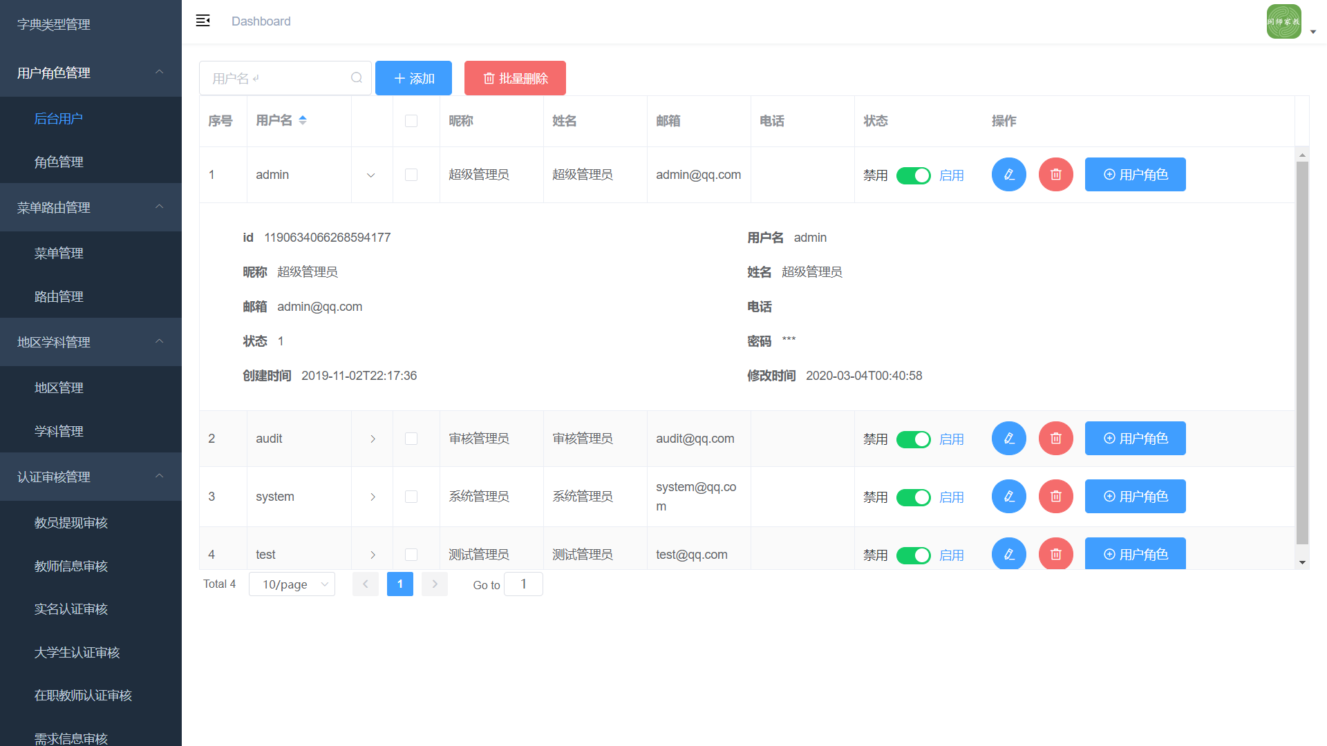Disable the status switch for system user
1327x746 pixels.
(913, 497)
